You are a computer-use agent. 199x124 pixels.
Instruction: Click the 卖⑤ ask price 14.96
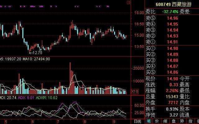pos(173,18)
